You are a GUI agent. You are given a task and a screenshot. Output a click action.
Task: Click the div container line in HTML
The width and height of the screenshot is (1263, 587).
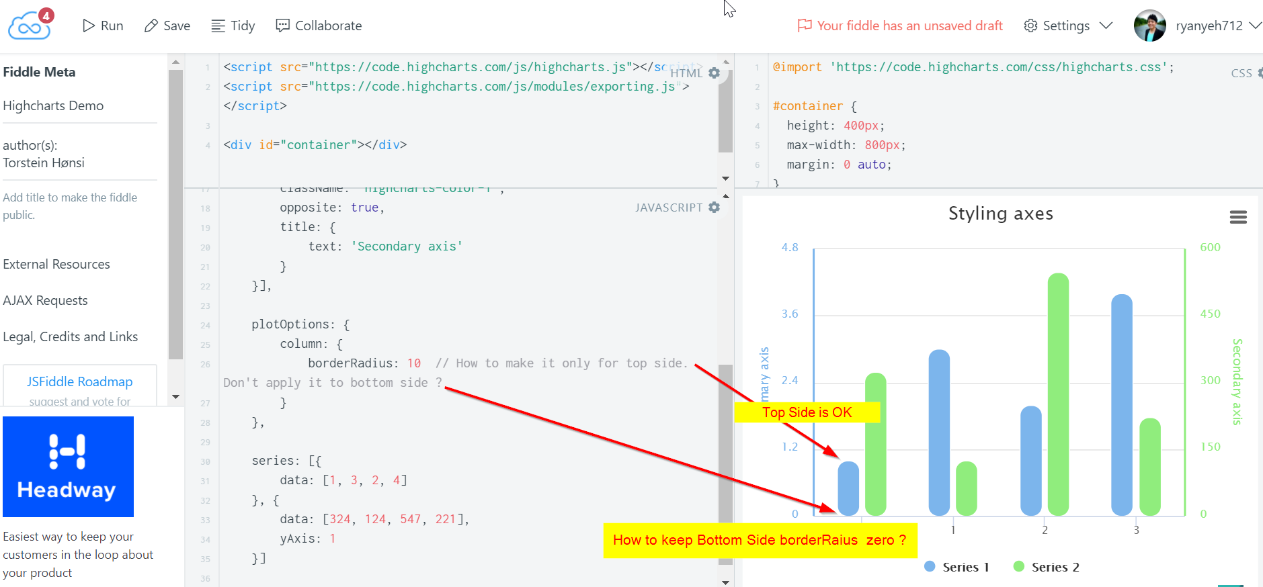315,145
